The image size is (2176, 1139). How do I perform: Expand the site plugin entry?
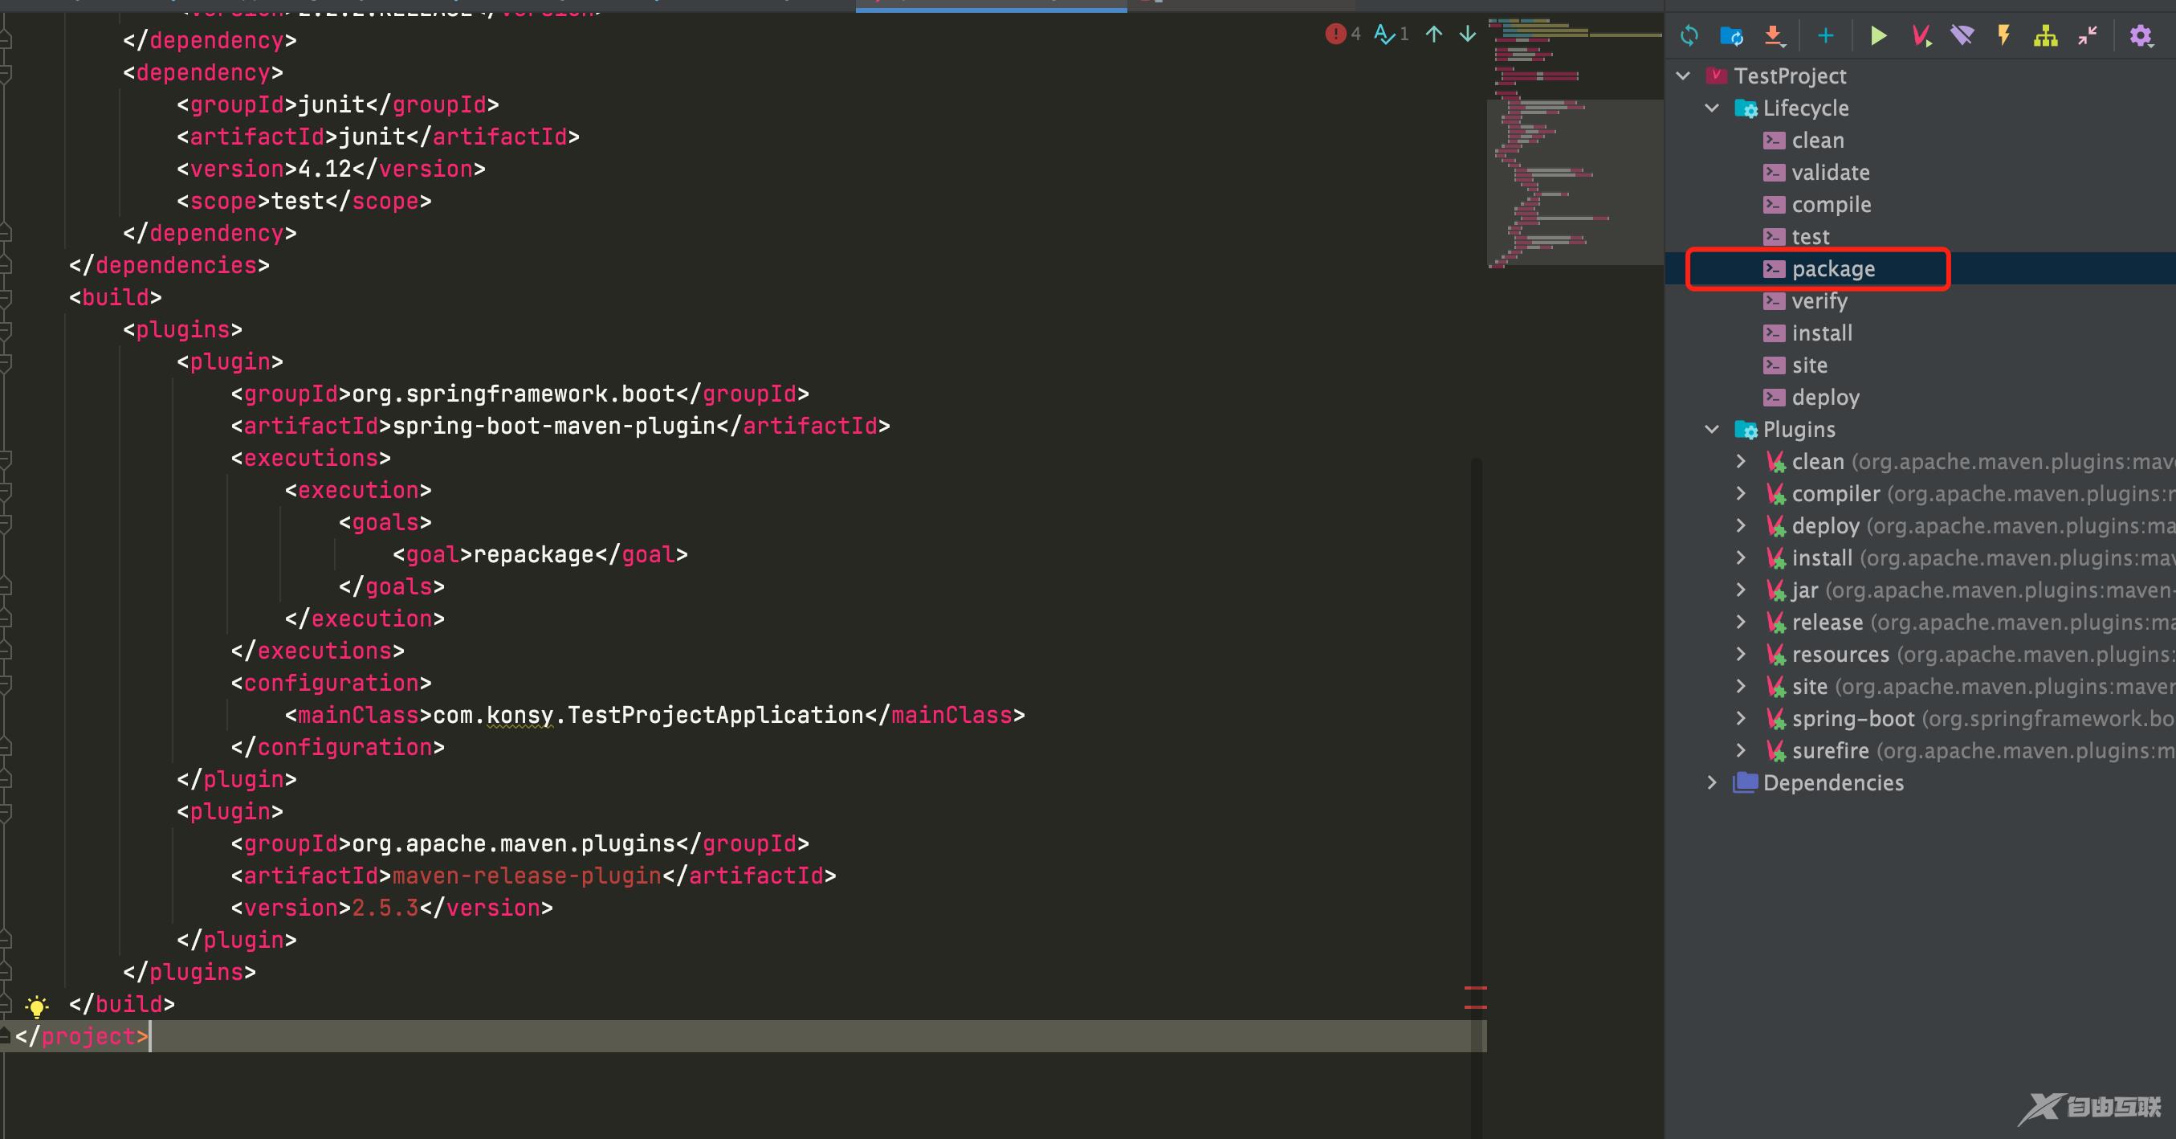(1741, 686)
